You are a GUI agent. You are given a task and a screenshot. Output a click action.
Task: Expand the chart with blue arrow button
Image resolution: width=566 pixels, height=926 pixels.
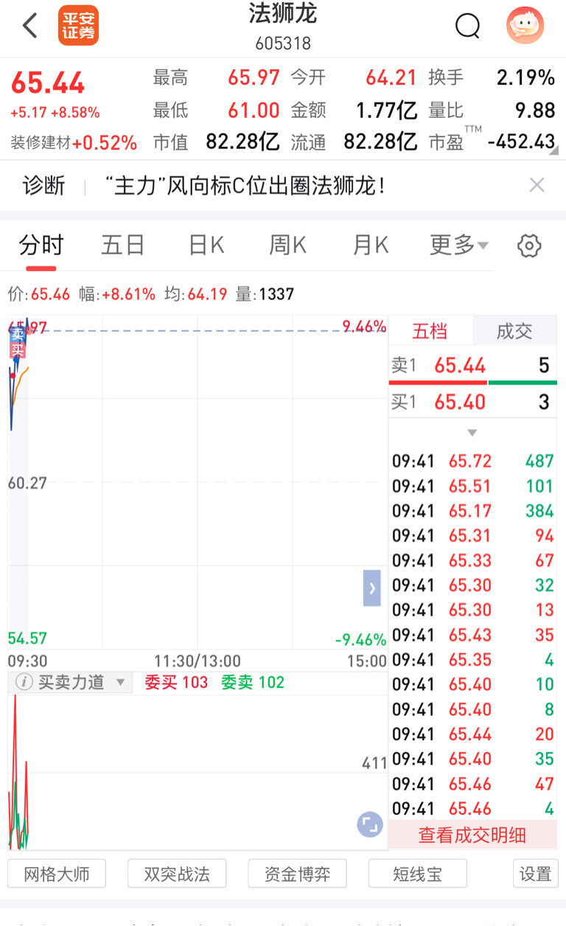point(372,588)
